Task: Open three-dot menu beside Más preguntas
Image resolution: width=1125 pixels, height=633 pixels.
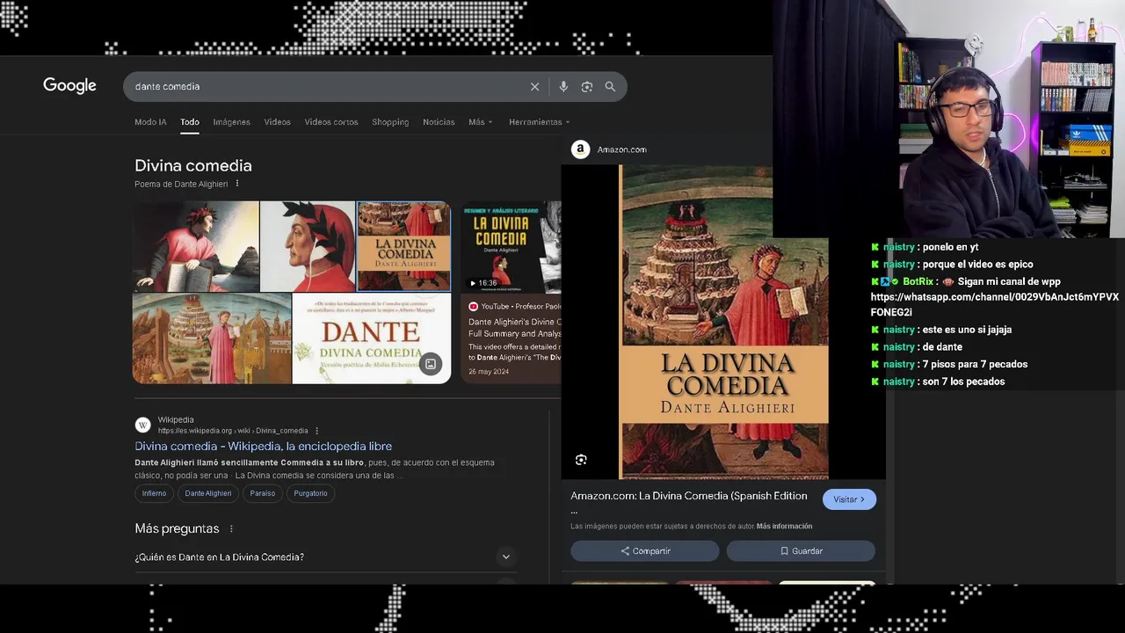Action: pos(232,528)
